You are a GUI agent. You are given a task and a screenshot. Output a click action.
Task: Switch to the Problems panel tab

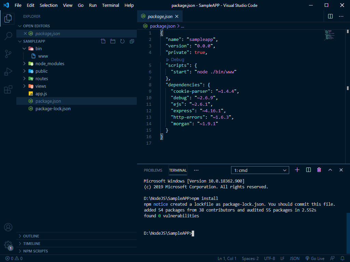coord(153,170)
